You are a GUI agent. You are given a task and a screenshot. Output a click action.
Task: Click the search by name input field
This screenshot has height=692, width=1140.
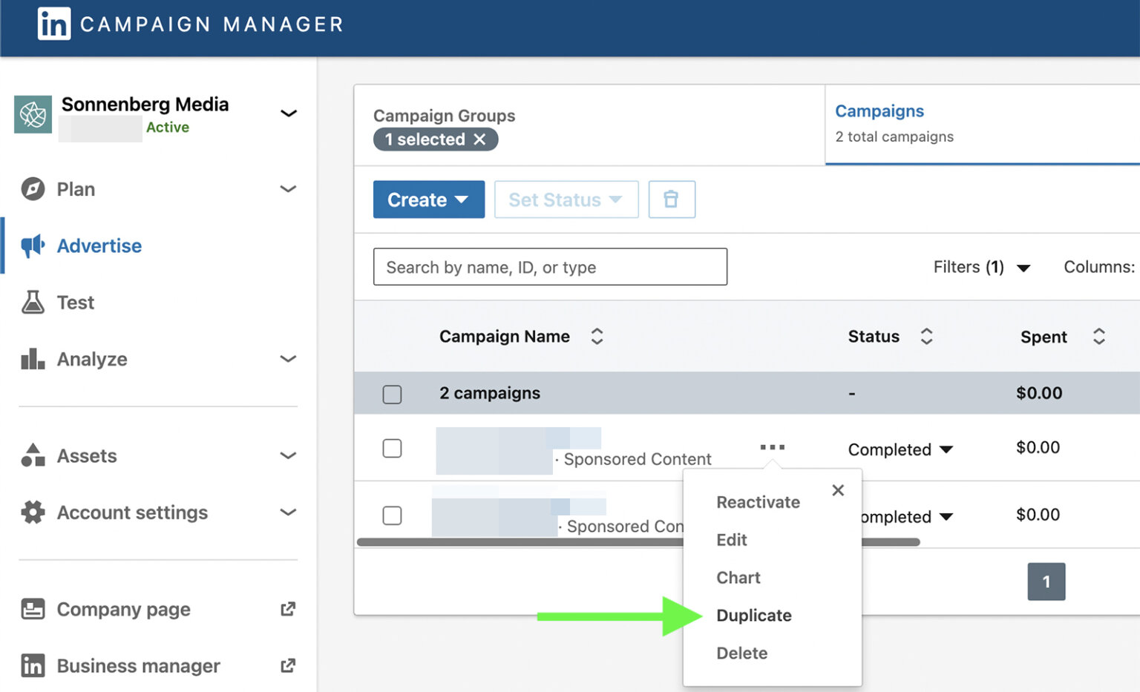pyautogui.click(x=549, y=267)
